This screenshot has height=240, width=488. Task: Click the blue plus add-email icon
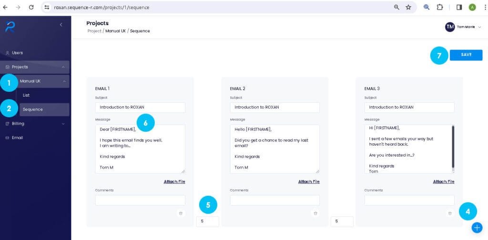(477, 228)
